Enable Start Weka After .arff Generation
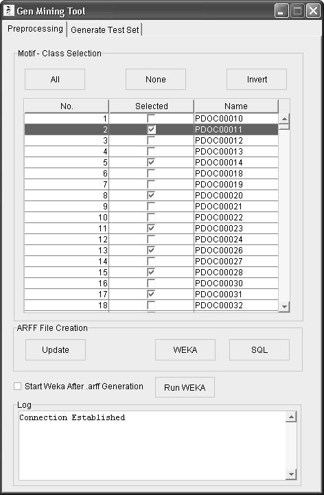 pos(17,386)
